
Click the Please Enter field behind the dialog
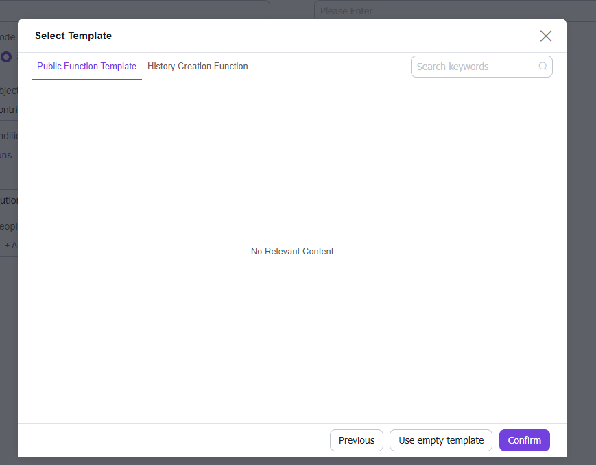tap(455, 10)
